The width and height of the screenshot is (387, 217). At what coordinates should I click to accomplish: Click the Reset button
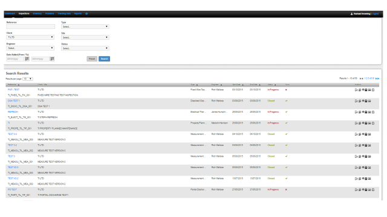coord(92,59)
